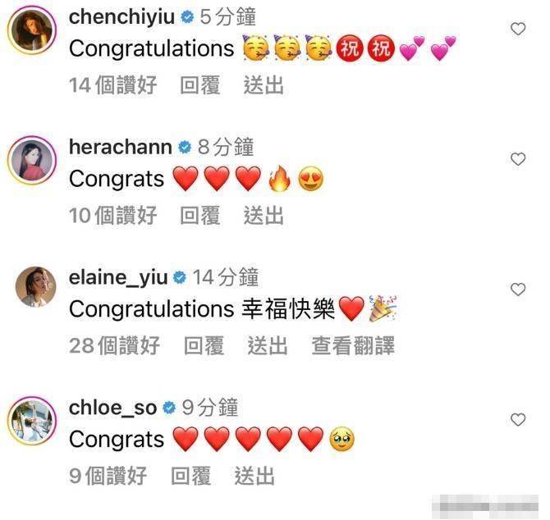
Task: Open elaine_yiu username link
Action: [118, 278]
